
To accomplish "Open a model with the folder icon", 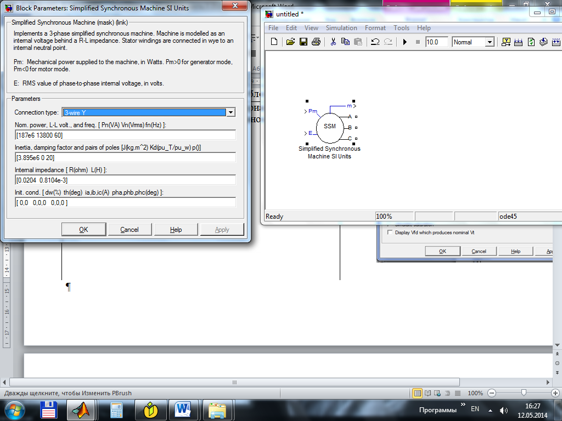I will 291,42.
